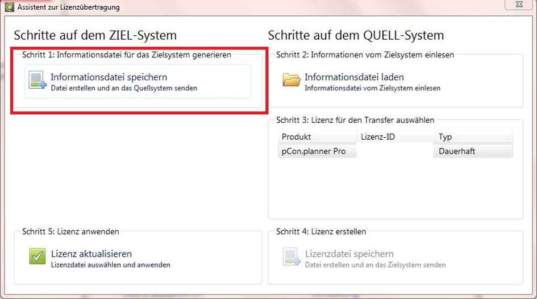This screenshot has width=537, height=299.
Task: Click the folder icon for Informationsdatei laden
Action: pos(292,80)
